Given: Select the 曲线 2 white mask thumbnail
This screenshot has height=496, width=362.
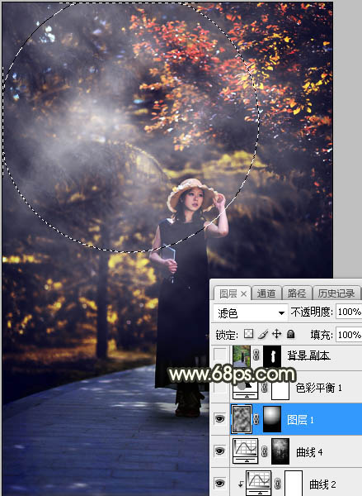Looking at the screenshot, I should click(294, 483).
